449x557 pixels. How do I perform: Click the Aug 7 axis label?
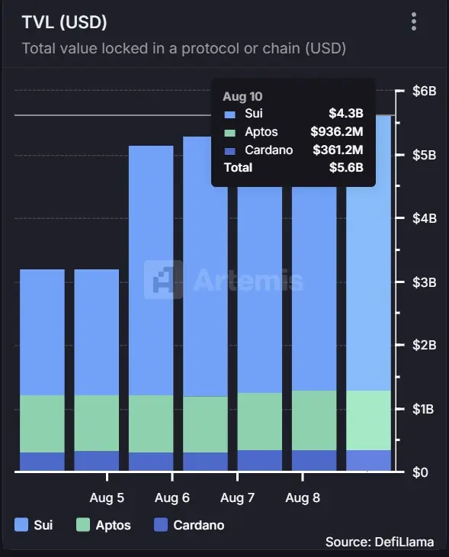point(237,497)
